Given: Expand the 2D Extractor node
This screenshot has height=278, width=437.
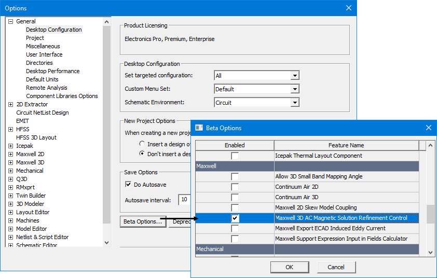Looking at the screenshot, I should (10, 104).
